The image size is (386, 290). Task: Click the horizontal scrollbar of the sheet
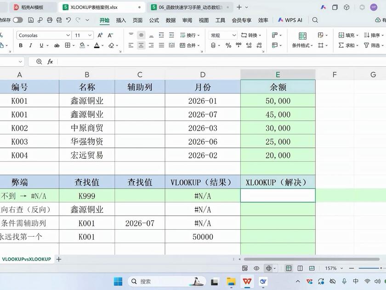click(312, 259)
